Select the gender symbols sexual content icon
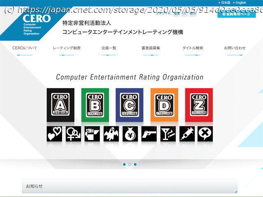Viewport: 263px width, 197px height. 73,134
